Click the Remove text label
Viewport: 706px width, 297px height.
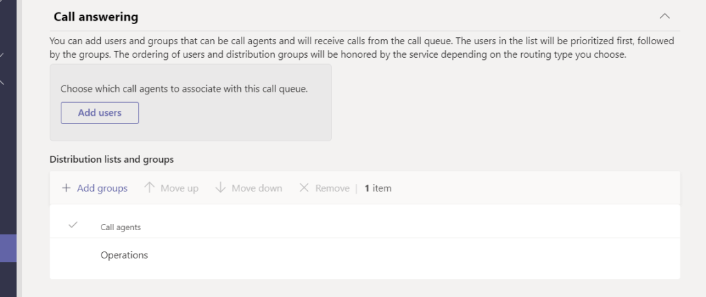coord(333,188)
